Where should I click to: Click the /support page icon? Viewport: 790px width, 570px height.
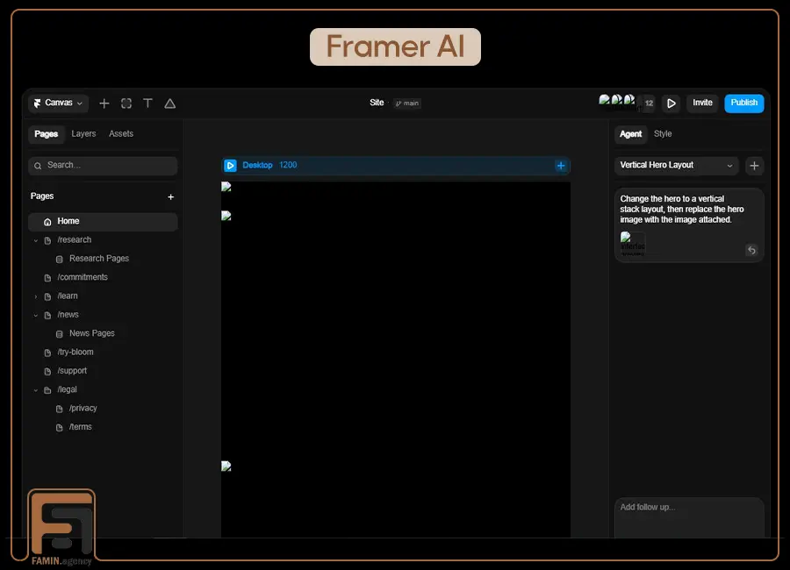click(47, 372)
